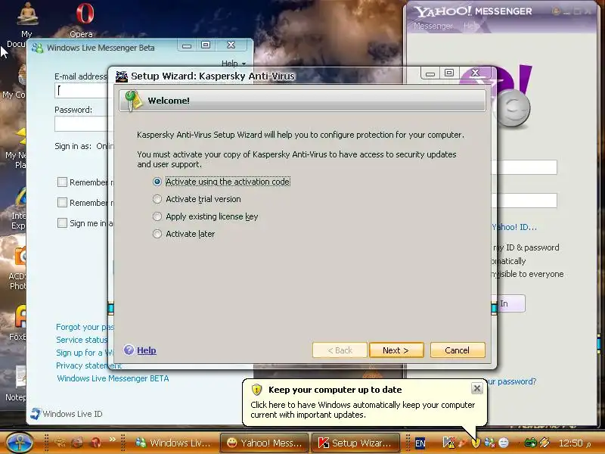Open the Privacy statement link
This screenshot has width=605, height=454.
(x=88, y=365)
